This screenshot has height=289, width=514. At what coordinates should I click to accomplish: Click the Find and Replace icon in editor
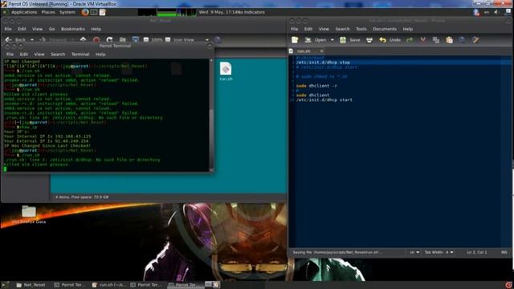click(475, 40)
